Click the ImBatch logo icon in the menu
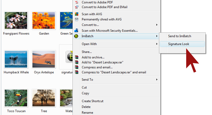This screenshot has width=212, height=115. tap(77, 36)
